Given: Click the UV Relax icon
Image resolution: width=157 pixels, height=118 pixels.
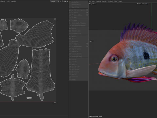Looking at the screenshot, I should (x=70, y=17).
